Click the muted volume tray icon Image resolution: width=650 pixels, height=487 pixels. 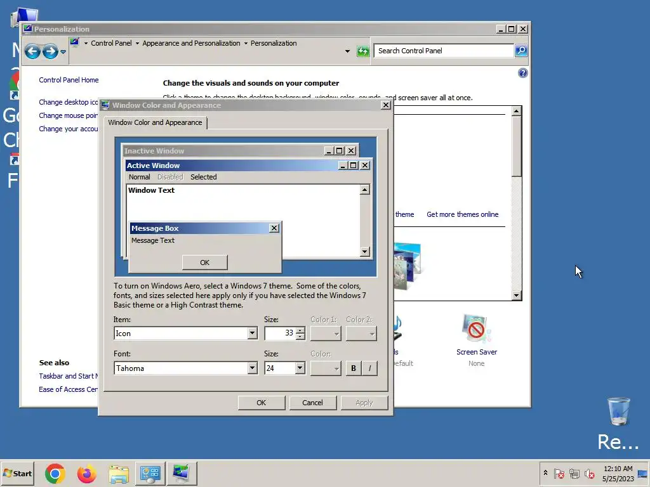[x=589, y=473]
